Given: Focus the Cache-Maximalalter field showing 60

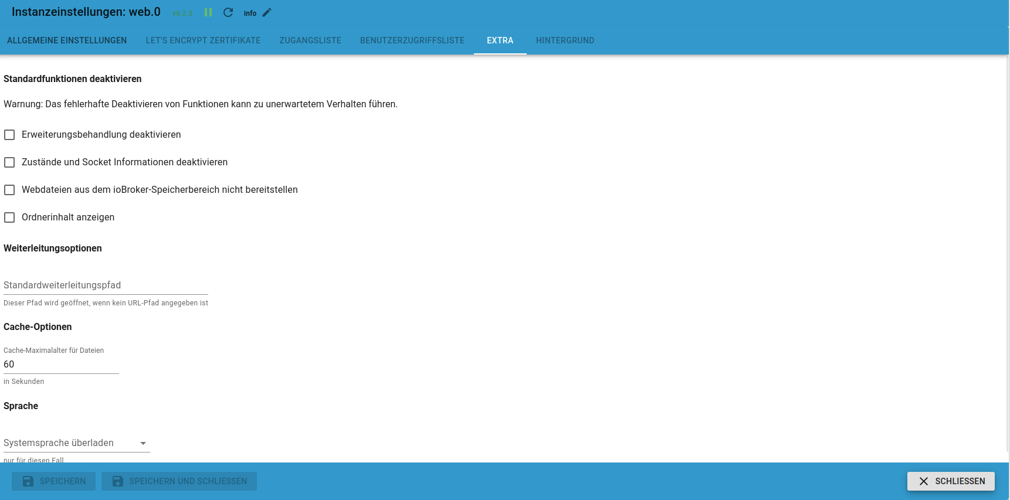Looking at the screenshot, I should click(61, 365).
